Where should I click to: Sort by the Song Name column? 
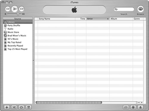(x=56, y=19)
